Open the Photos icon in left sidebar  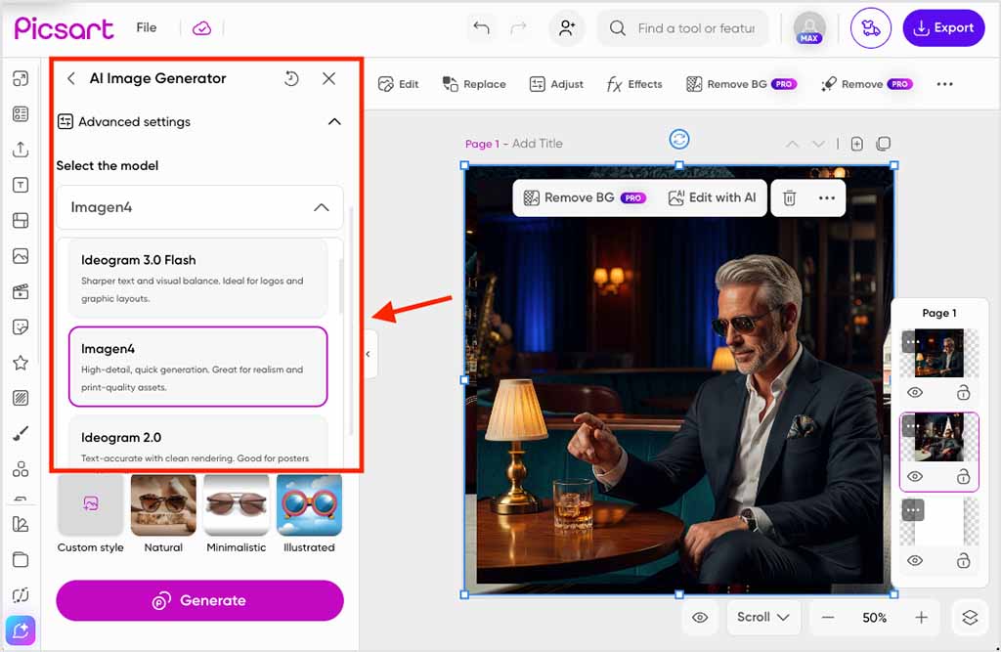21,256
